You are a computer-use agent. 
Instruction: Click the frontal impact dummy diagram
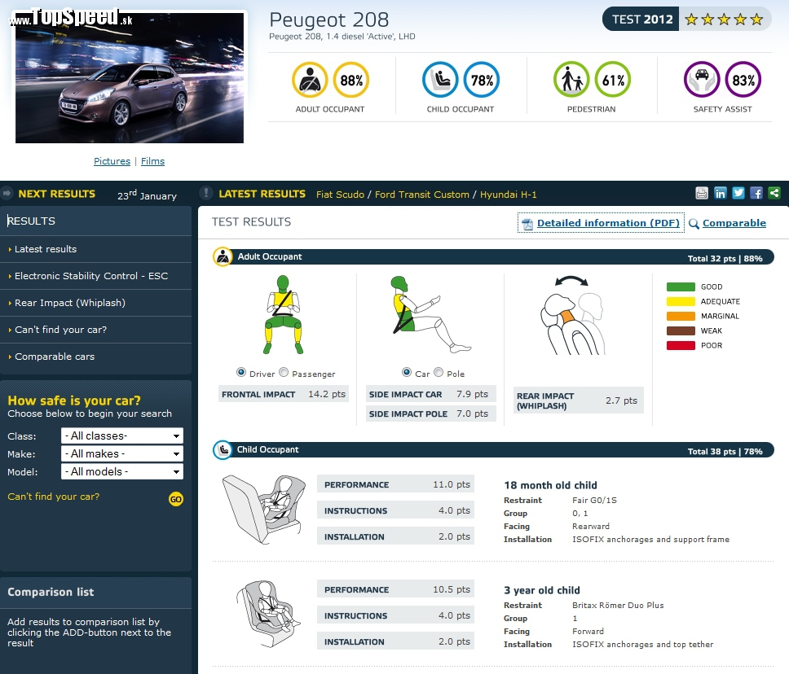[284, 315]
